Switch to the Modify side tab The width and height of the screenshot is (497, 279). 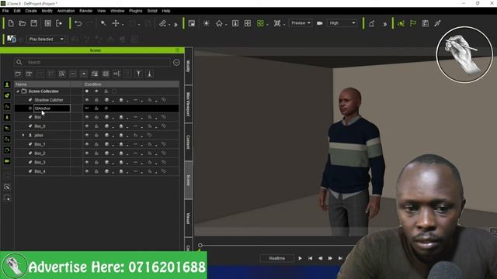coord(188,66)
